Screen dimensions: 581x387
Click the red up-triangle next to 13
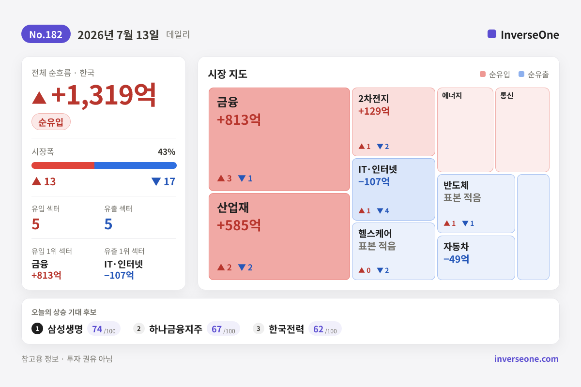point(36,181)
